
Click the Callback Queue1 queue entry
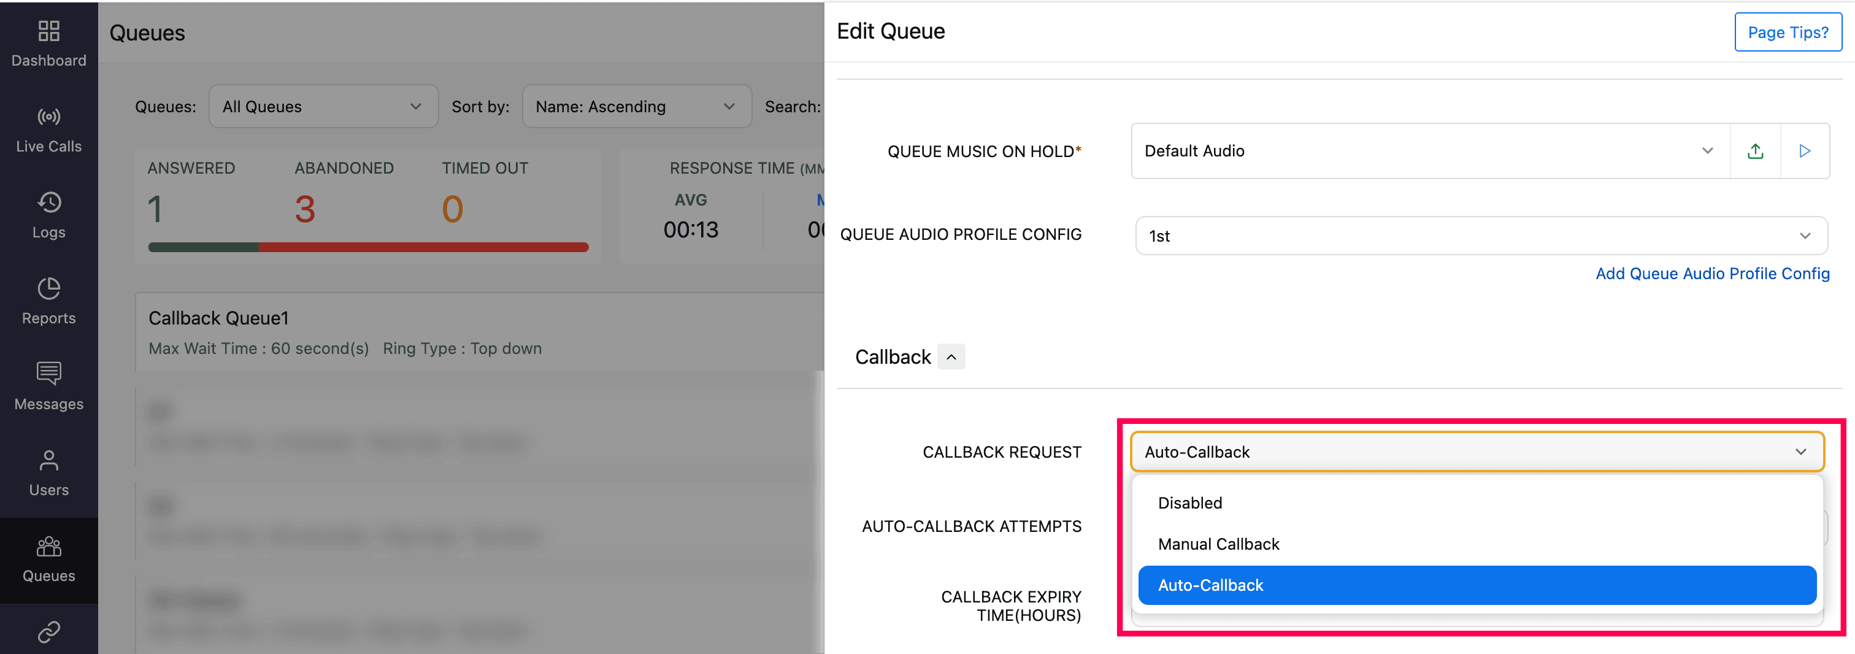pos(218,318)
